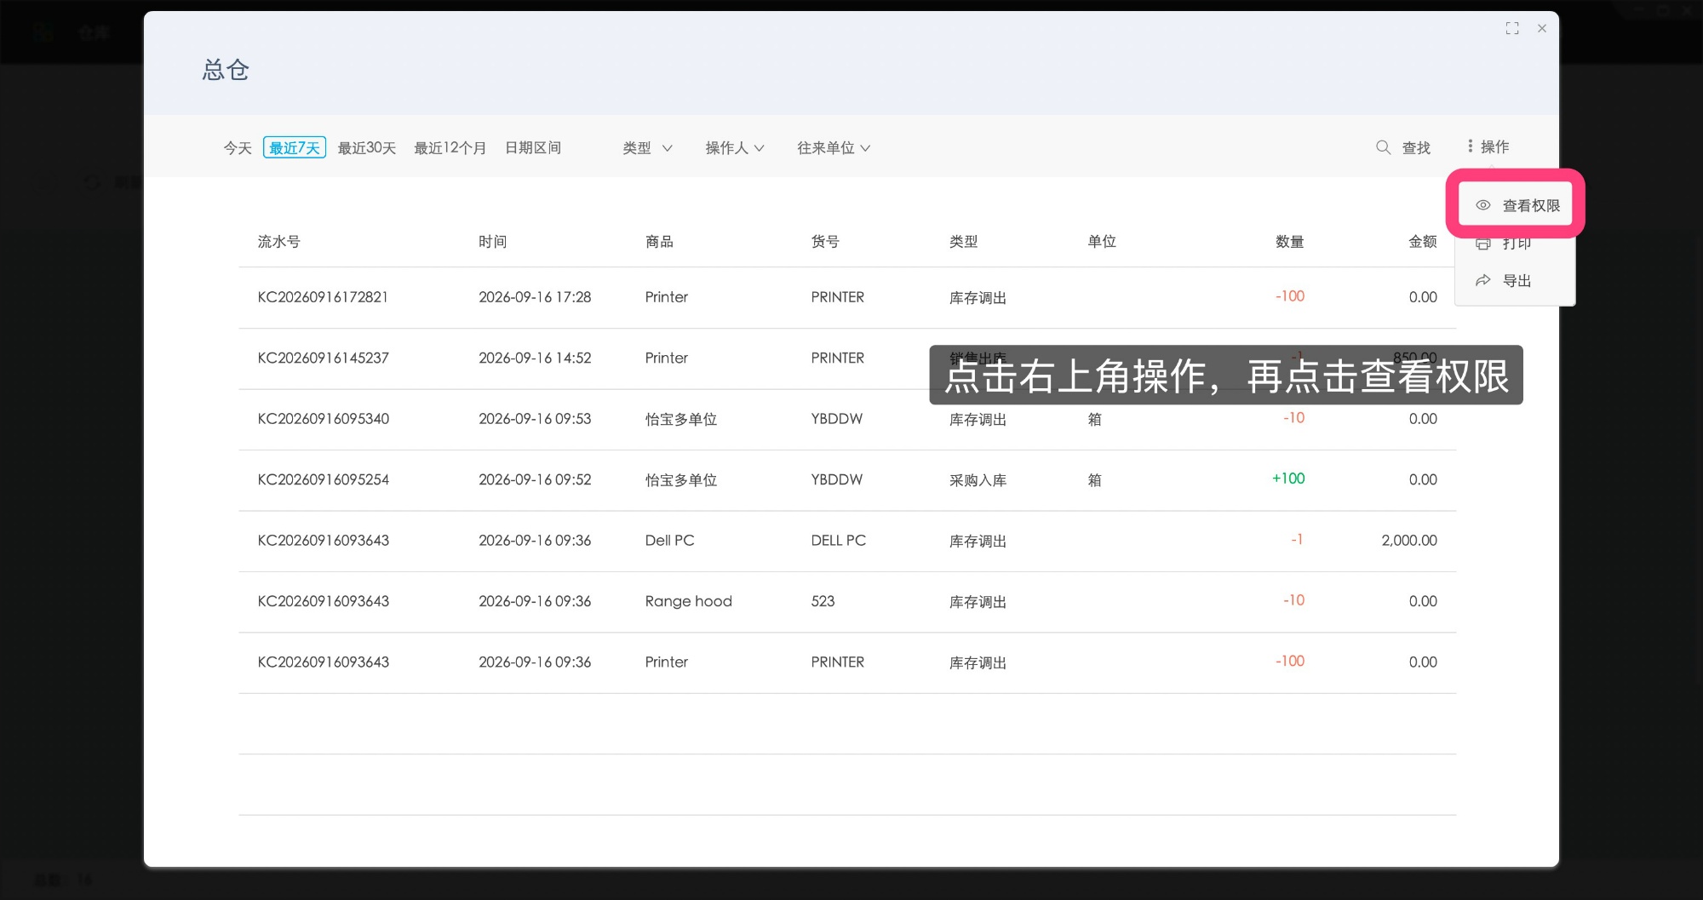The image size is (1703, 900).
Task: Open the 往来单位 dropdown
Action: click(x=834, y=148)
